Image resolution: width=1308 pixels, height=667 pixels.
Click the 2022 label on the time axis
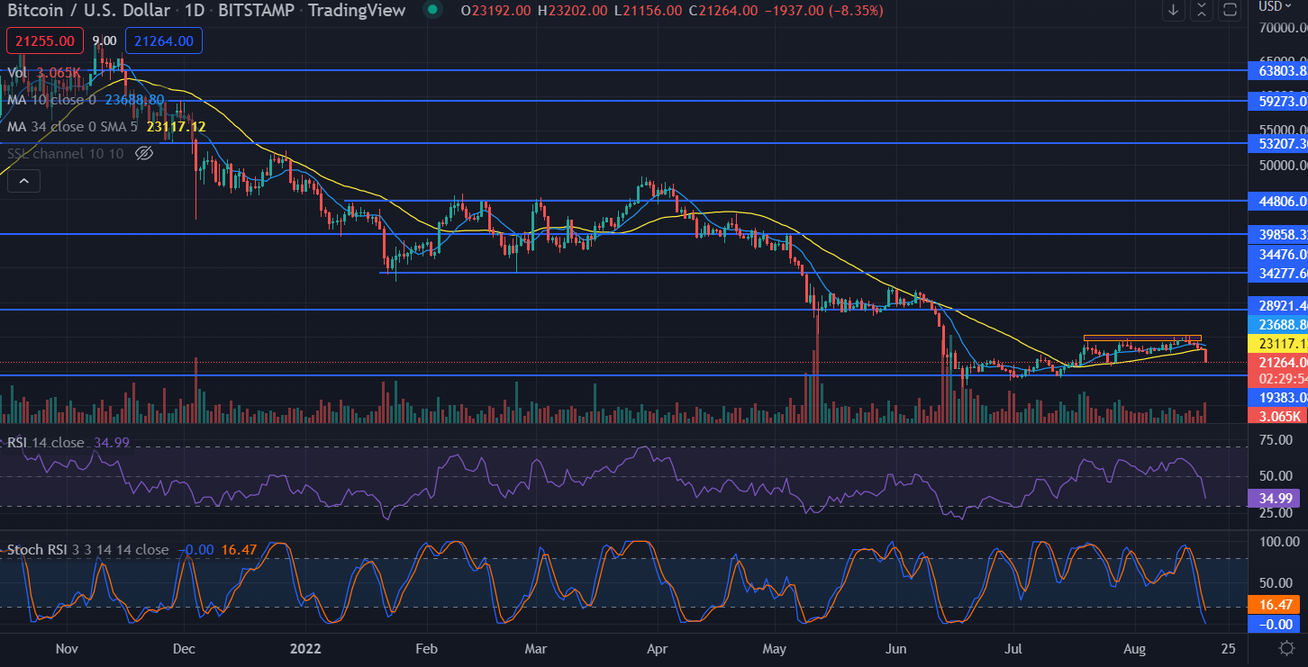[304, 648]
